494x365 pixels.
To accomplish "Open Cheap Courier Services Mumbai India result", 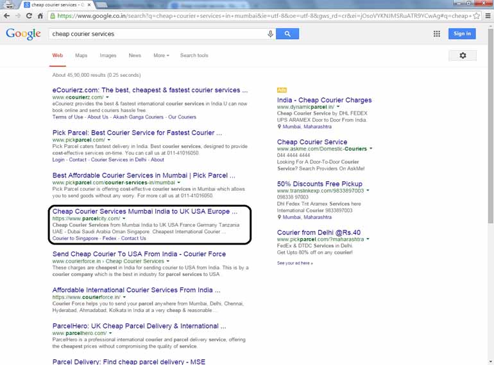I will click(145, 211).
